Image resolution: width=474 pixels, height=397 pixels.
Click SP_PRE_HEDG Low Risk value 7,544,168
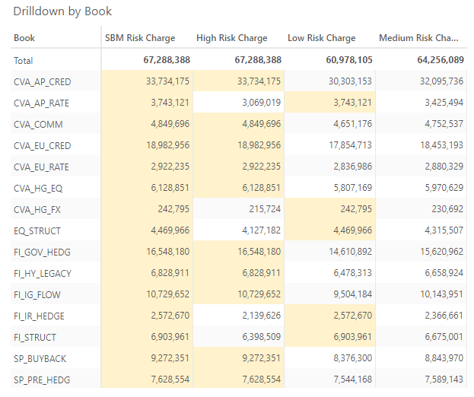[x=352, y=380]
